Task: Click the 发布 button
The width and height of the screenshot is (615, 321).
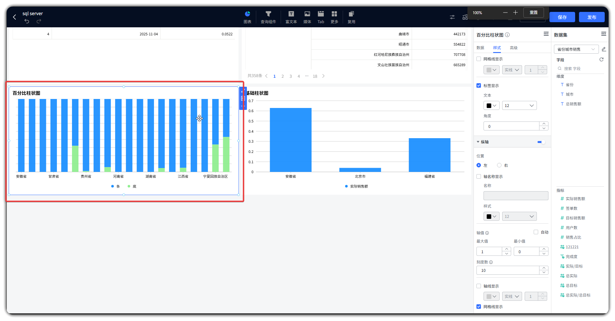Action: coord(592,17)
